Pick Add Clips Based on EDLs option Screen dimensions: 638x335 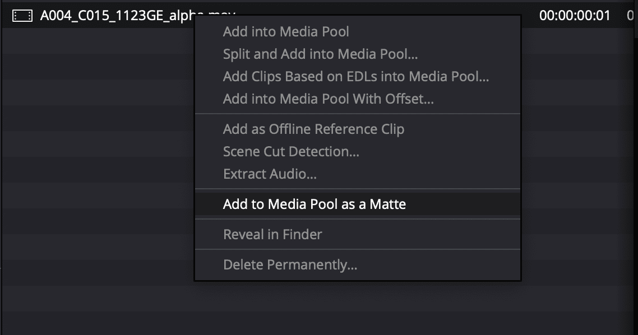[x=356, y=77]
